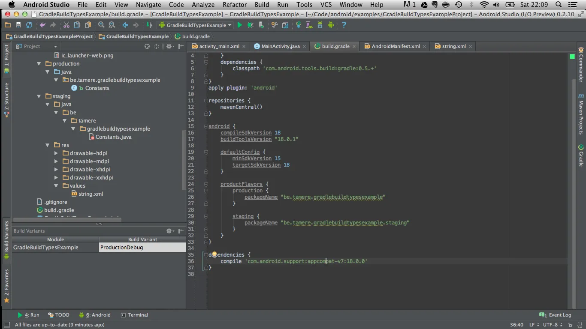Collapse the values folder
Viewport: 586px width, 329px height.
pyautogui.click(x=56, y=186)
